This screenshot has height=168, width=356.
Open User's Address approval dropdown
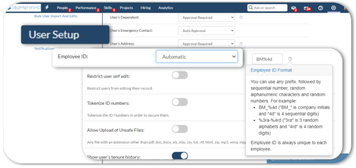click(x=206, y=44)
